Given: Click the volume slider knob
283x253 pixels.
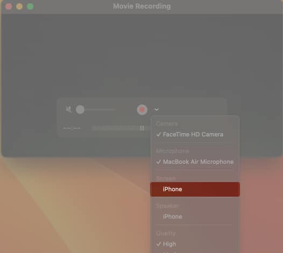Looking at the screenshot, I should coord(80,110).
